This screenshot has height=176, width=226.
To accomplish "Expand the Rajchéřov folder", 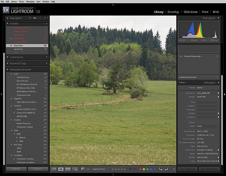I will pyautogui.click(x=11, y=45).
